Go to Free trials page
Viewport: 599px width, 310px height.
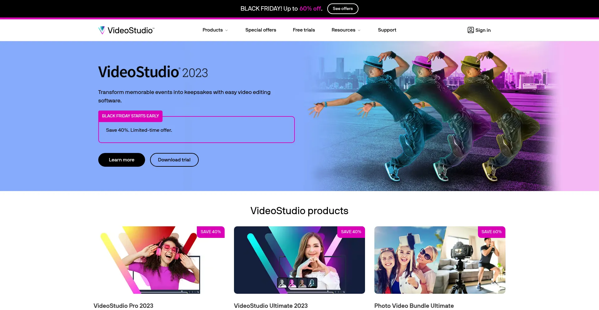pos(304,30)
